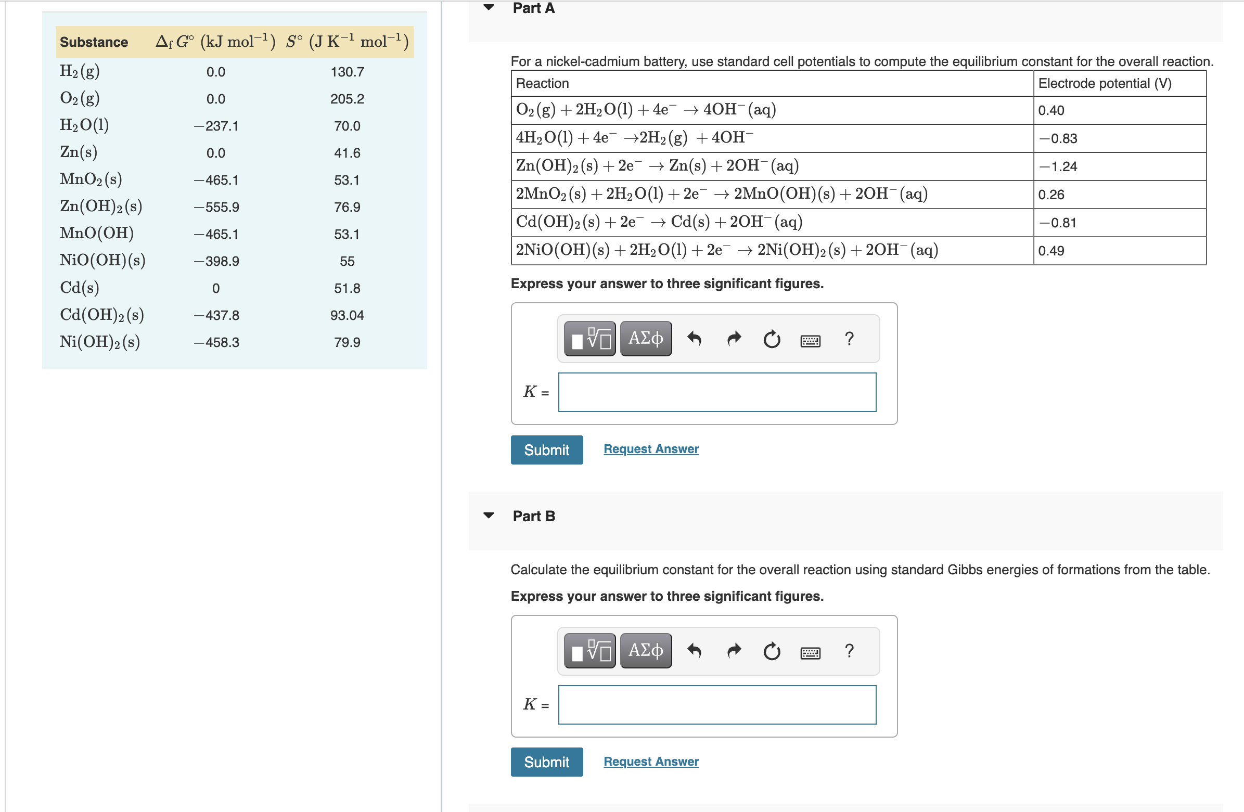Screen dimensions: 1244x812
Task: Focus the Part B K input field
Action: pyautogui.click(x=716, y=704)
